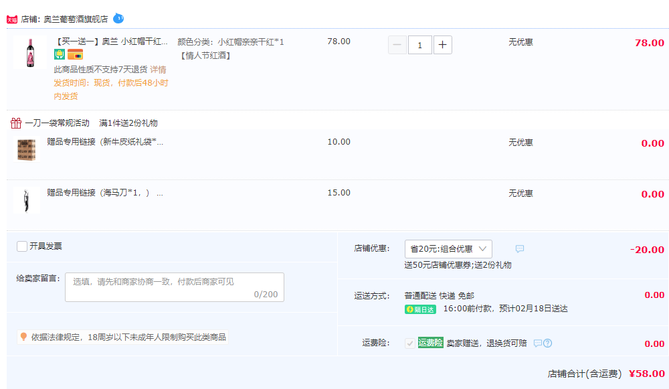Click the Tmall logo icon beside store name

coord(12,19)
